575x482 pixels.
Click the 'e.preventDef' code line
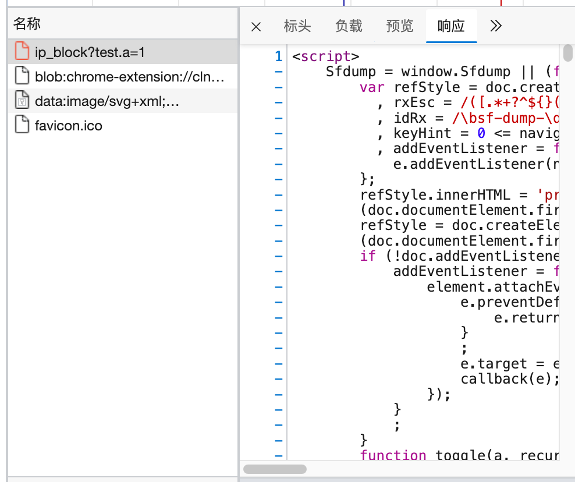(510, 302)
